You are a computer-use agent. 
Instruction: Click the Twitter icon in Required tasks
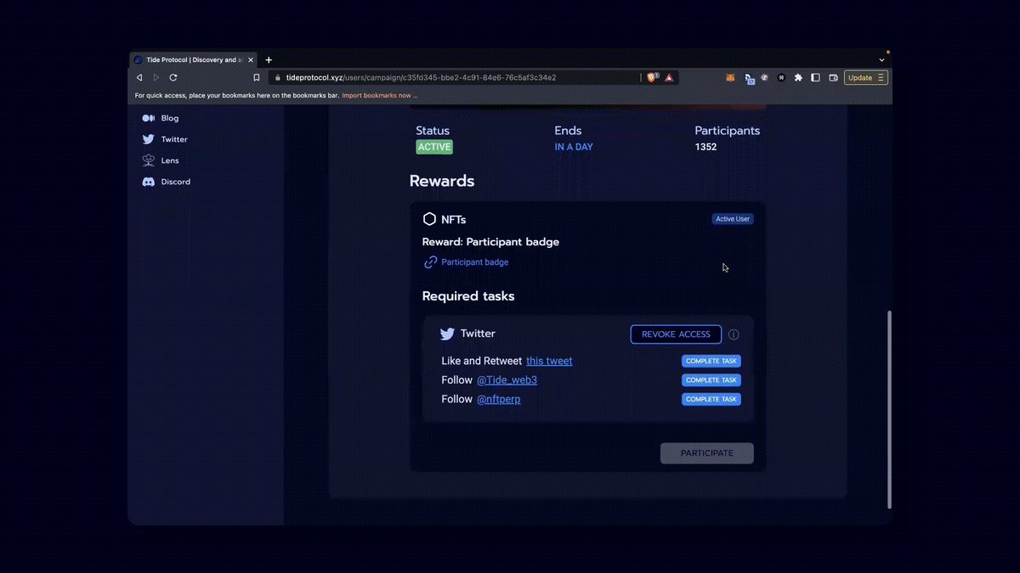tap(447, 334)
